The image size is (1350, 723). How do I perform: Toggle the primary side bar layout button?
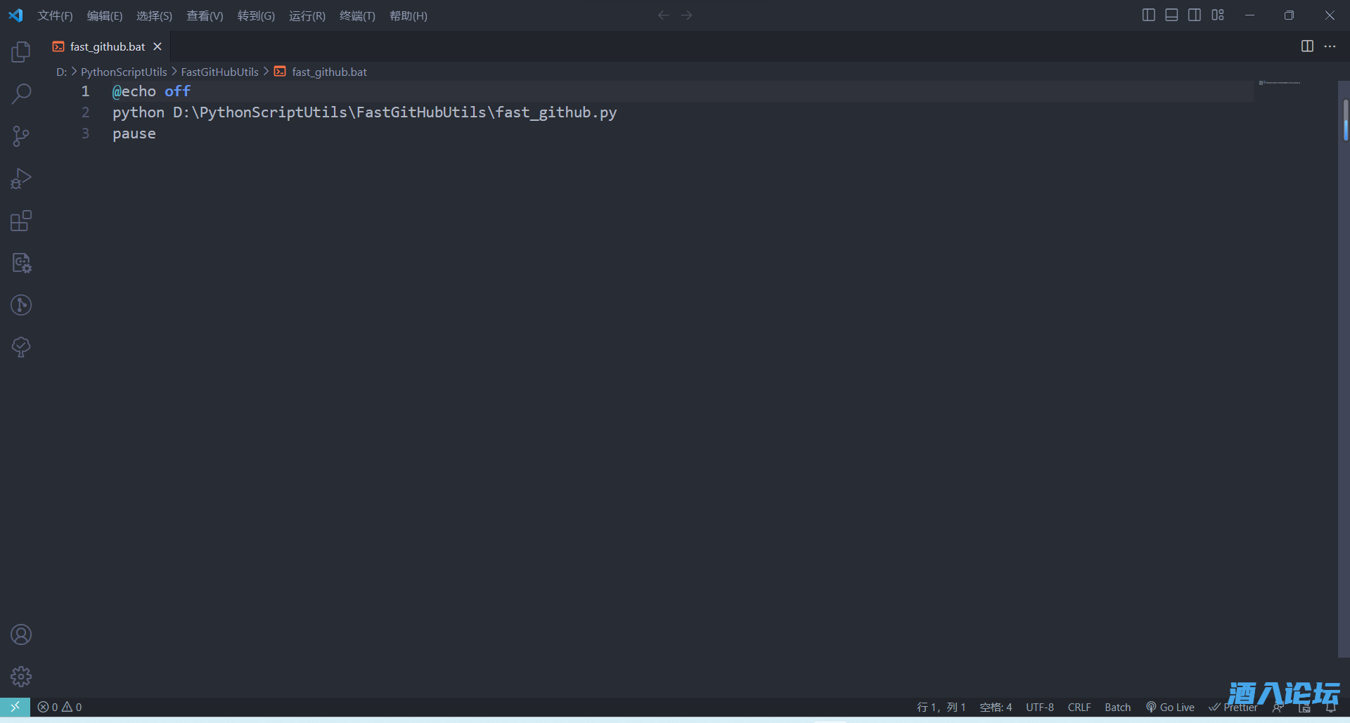(x=1148, y=15)
